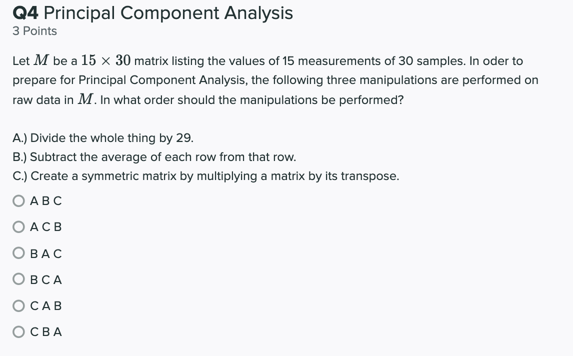Click the question description paragraph
Screen dimensions: 573x356
pyautogui.click(x=275, y=80)
